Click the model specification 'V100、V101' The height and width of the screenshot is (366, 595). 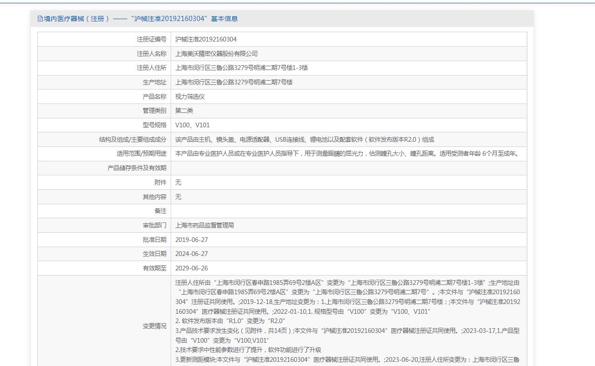pos(193,125)
